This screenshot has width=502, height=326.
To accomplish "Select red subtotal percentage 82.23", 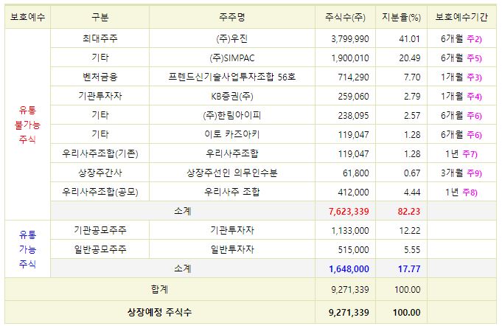I will coord(409,212).
